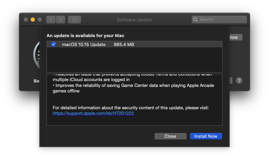Uncheck the macOS 10.15 Update checkbox
Viewport: 269px width, 156px height.
(x=53, y=44)
